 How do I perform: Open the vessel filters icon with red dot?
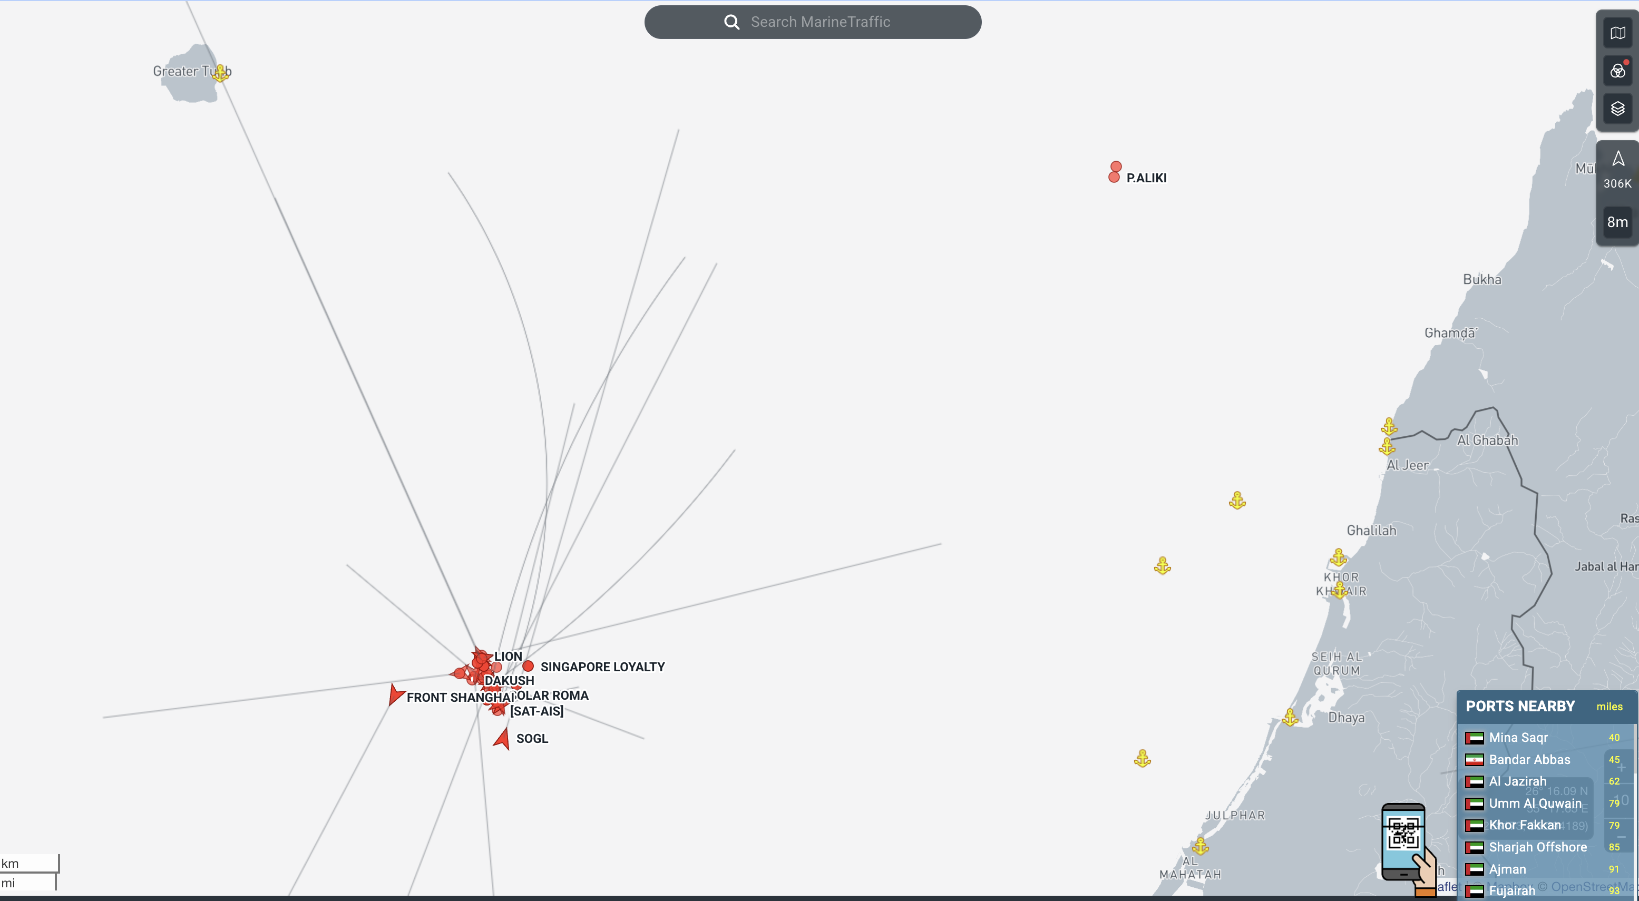pos(1617,71)
